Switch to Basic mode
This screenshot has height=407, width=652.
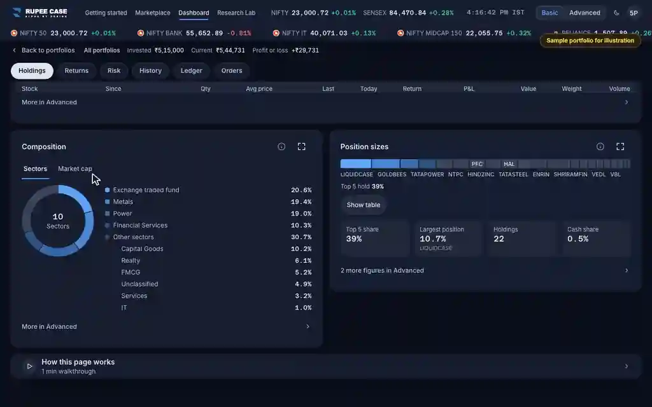coord(549,13)
